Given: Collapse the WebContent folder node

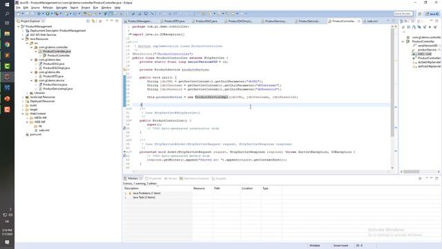Looking at the screenshot, I should click(x=23, y=113).
